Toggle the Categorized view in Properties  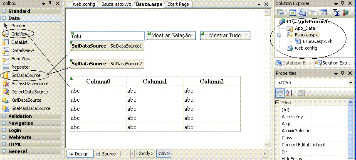(279, 93)
